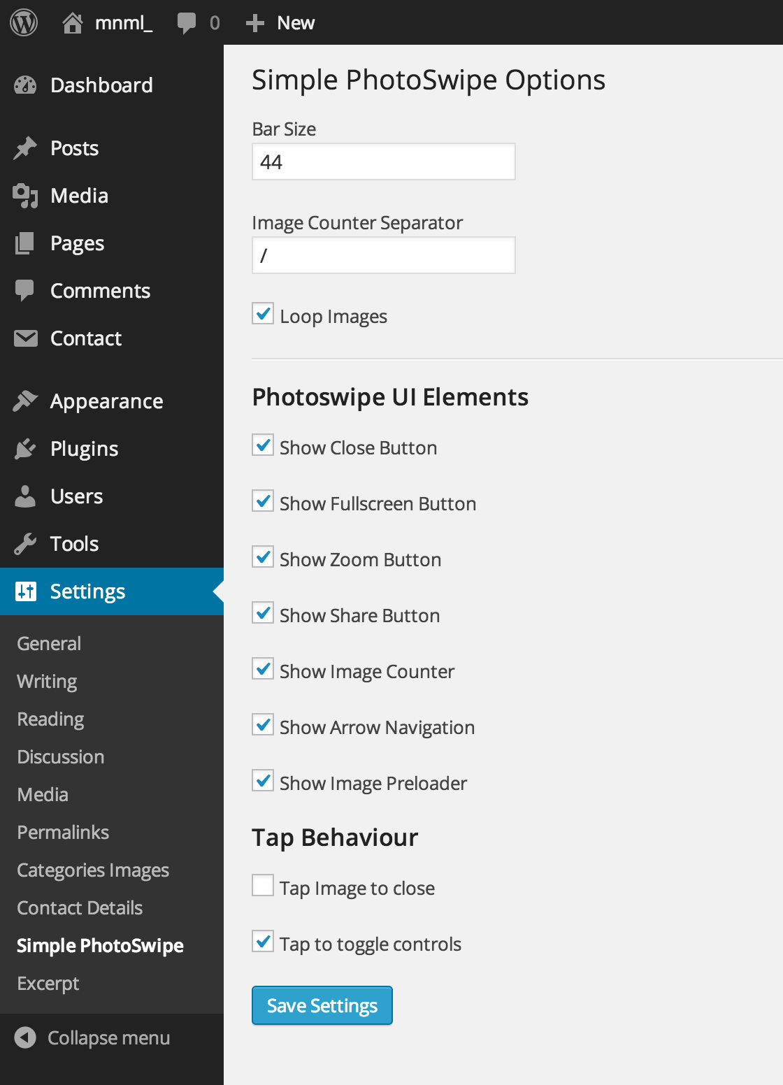The width and height of the screenshot is (783, 1085).
Task: Toggle the Show Fullscreen Button checkbox
Action: (263, 501)
